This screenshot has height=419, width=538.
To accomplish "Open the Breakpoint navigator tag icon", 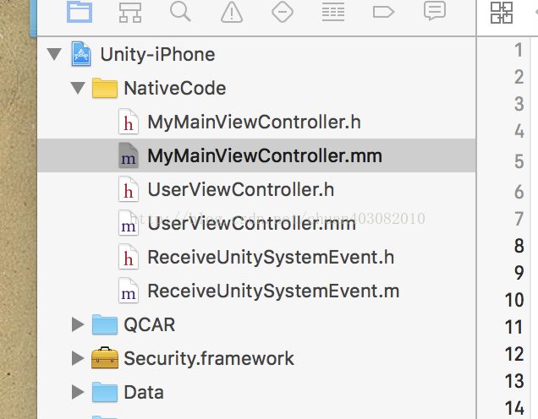I will [x=383, y=12].
